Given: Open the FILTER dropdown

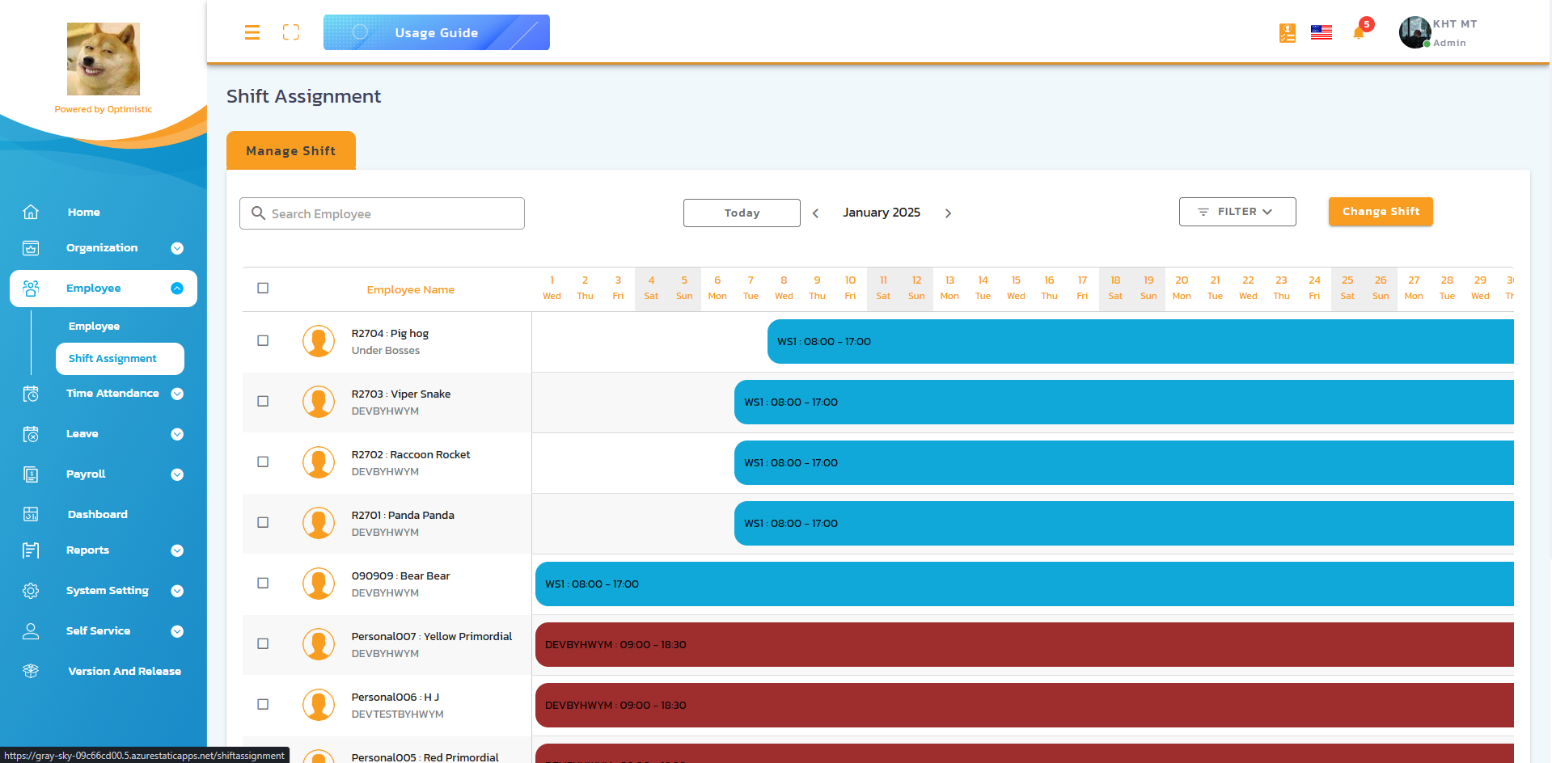Looking at the screenshot, I should click(1237, 212).
